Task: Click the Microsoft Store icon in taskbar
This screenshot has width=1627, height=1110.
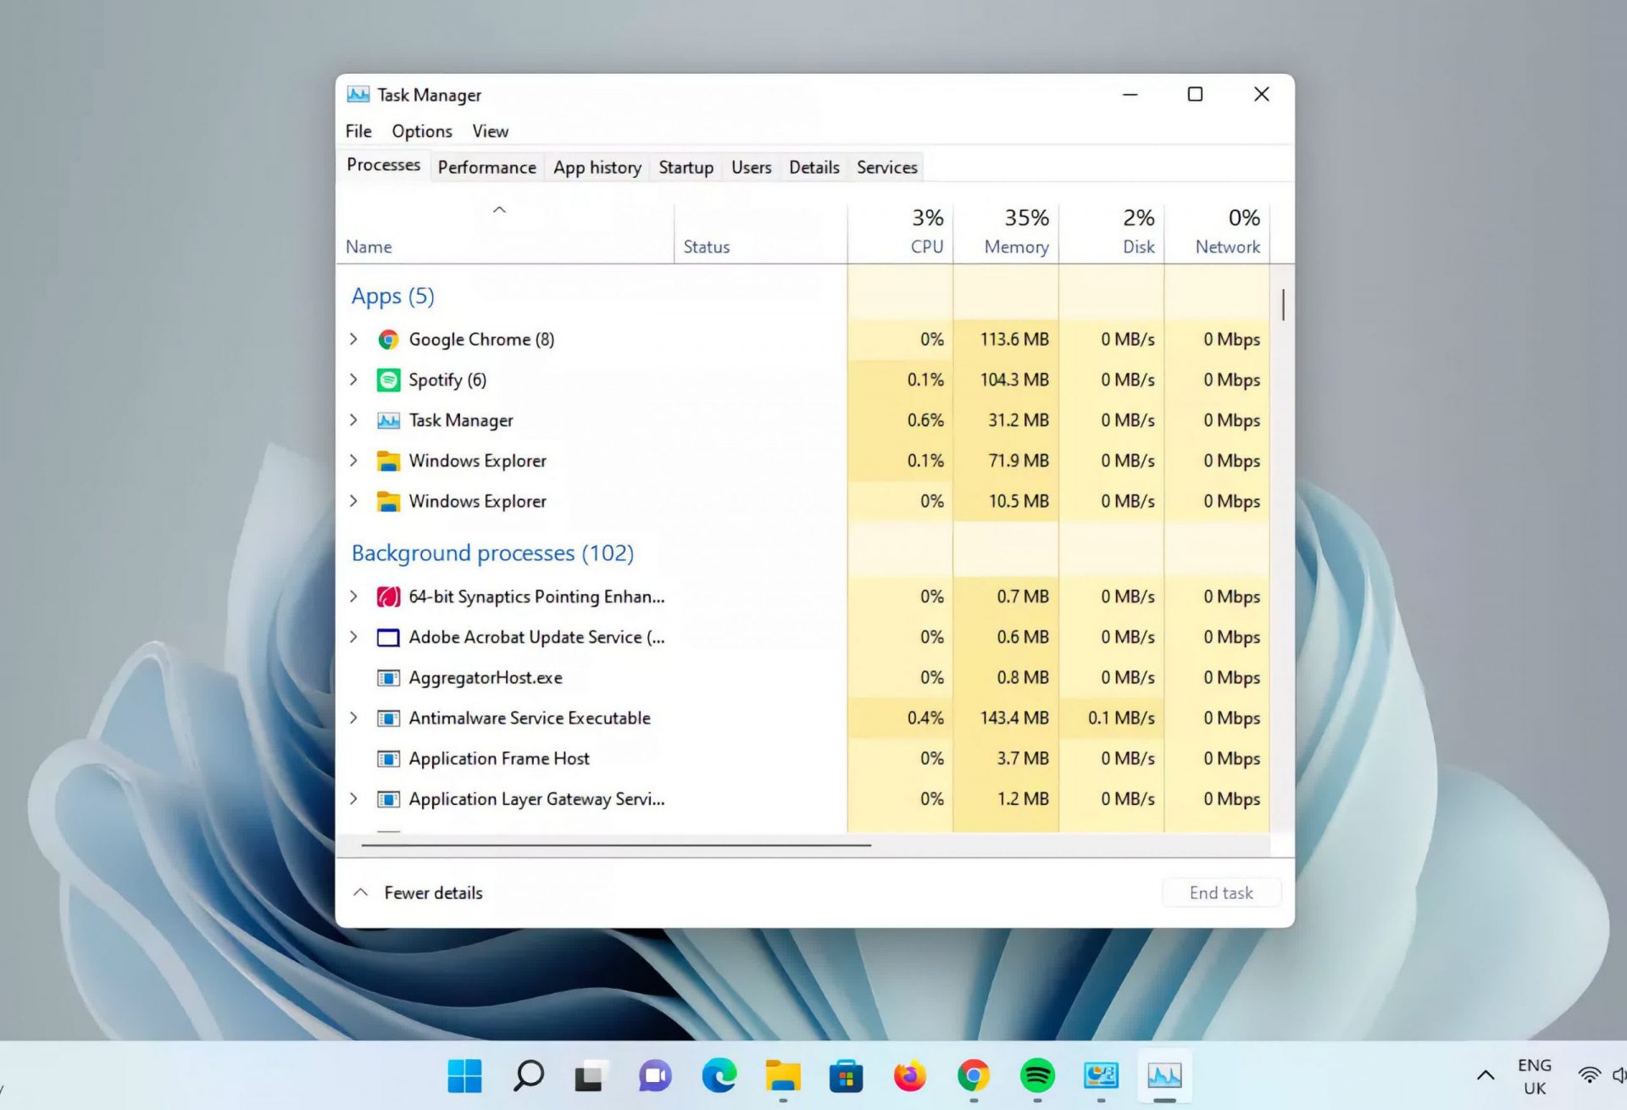Action: 846,1077
